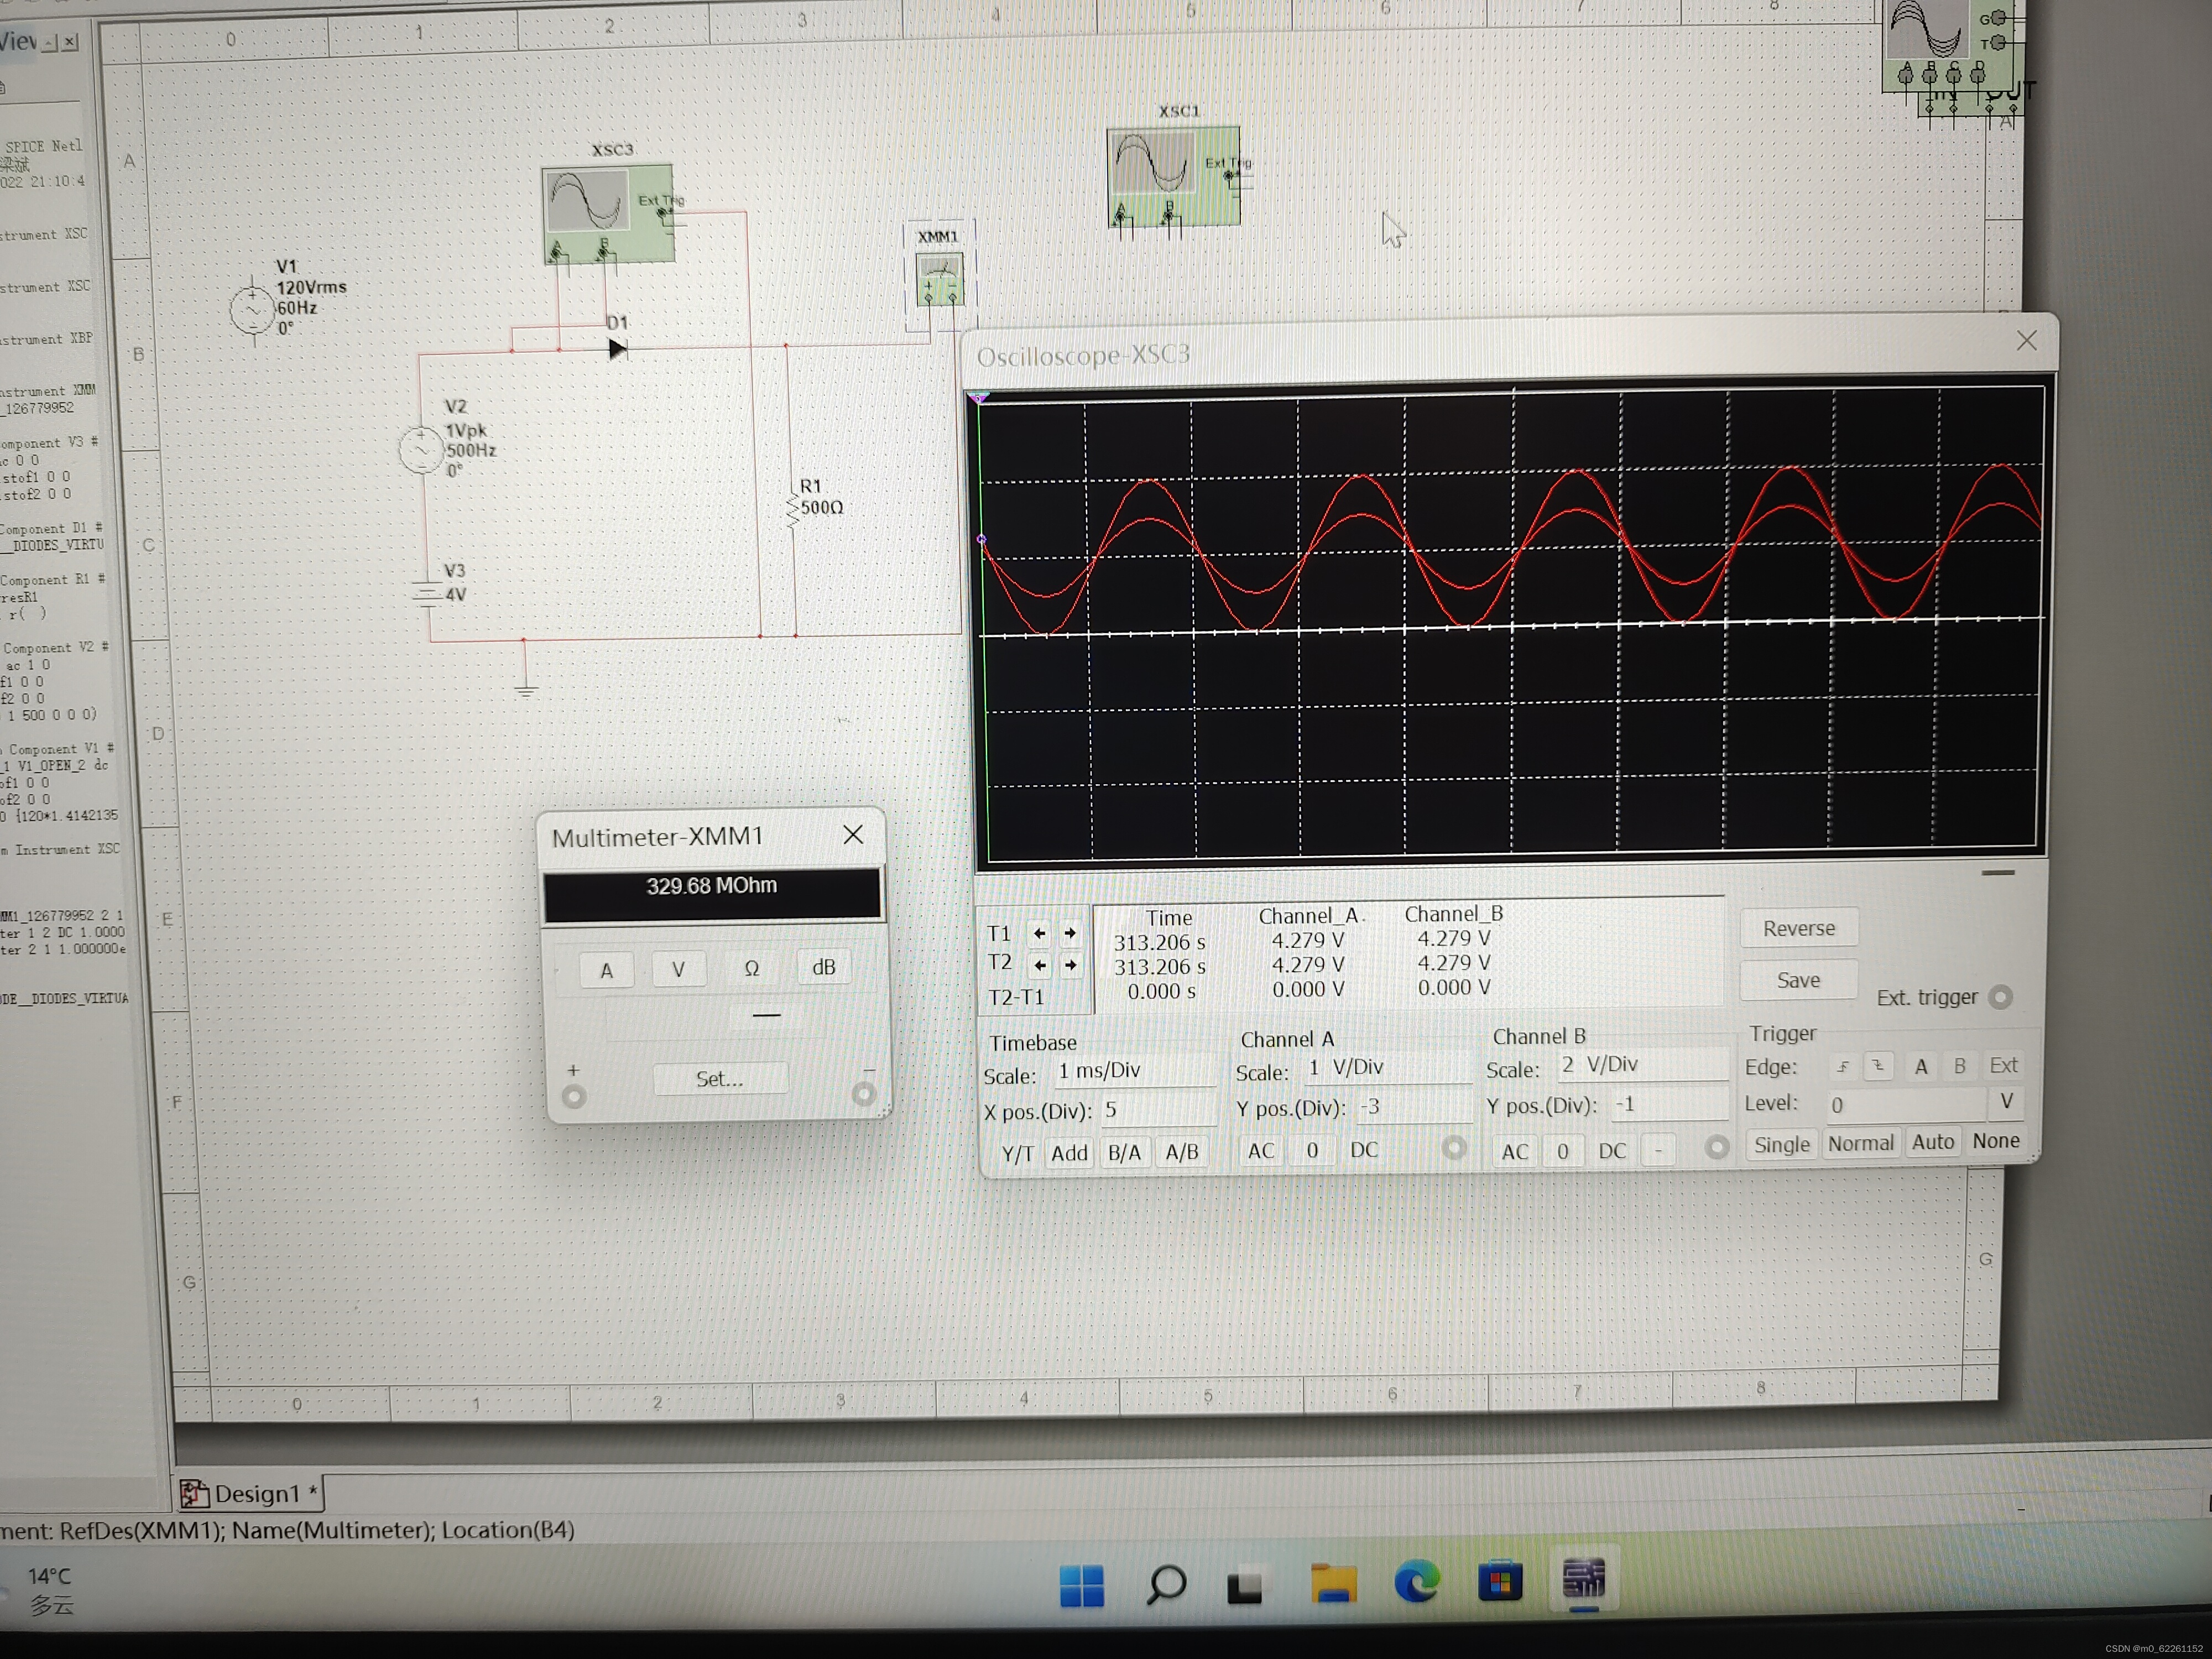Set multimeter to ammeter mode A
This screenshot has height=1659, width=2212.
[606, 970]
